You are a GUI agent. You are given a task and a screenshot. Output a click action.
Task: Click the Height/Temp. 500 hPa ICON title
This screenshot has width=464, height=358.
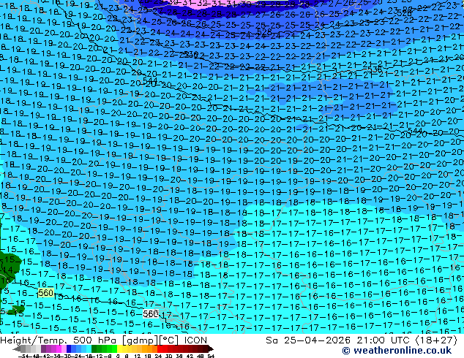104,340
